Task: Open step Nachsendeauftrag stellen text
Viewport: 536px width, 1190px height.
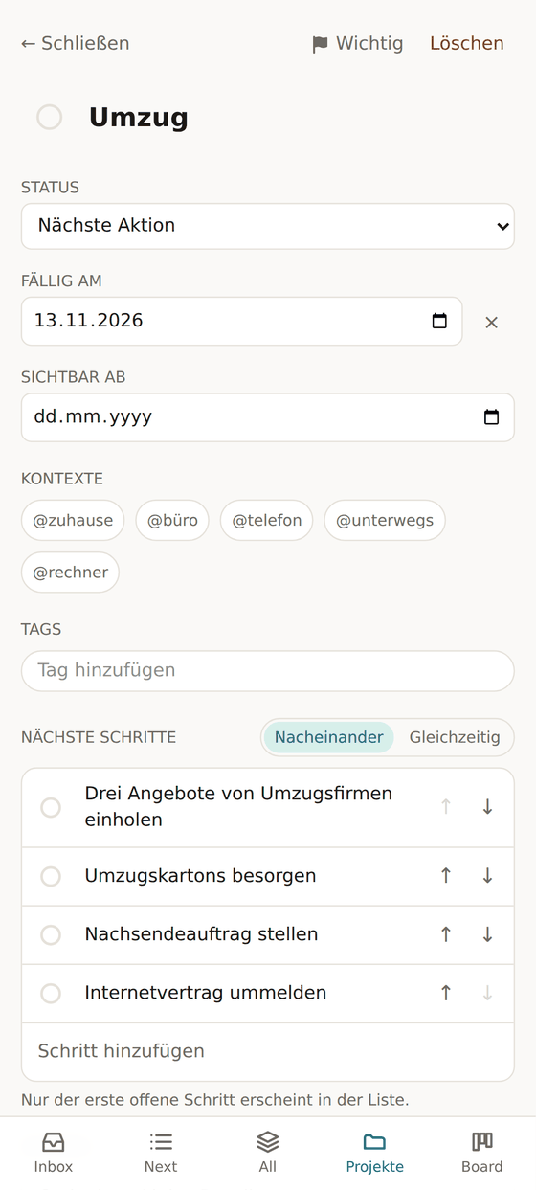Action: click(201, 934)
